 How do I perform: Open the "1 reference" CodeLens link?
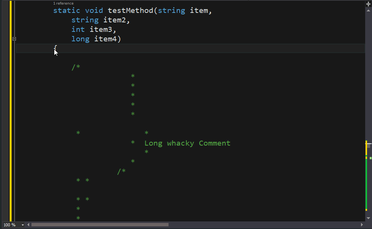(63, 3)
